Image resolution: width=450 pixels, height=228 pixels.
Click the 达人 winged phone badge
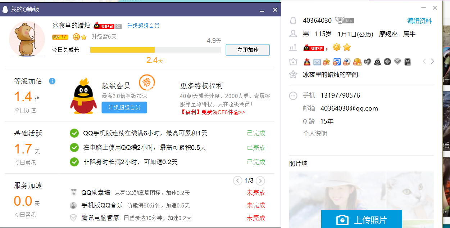(345, 20)
